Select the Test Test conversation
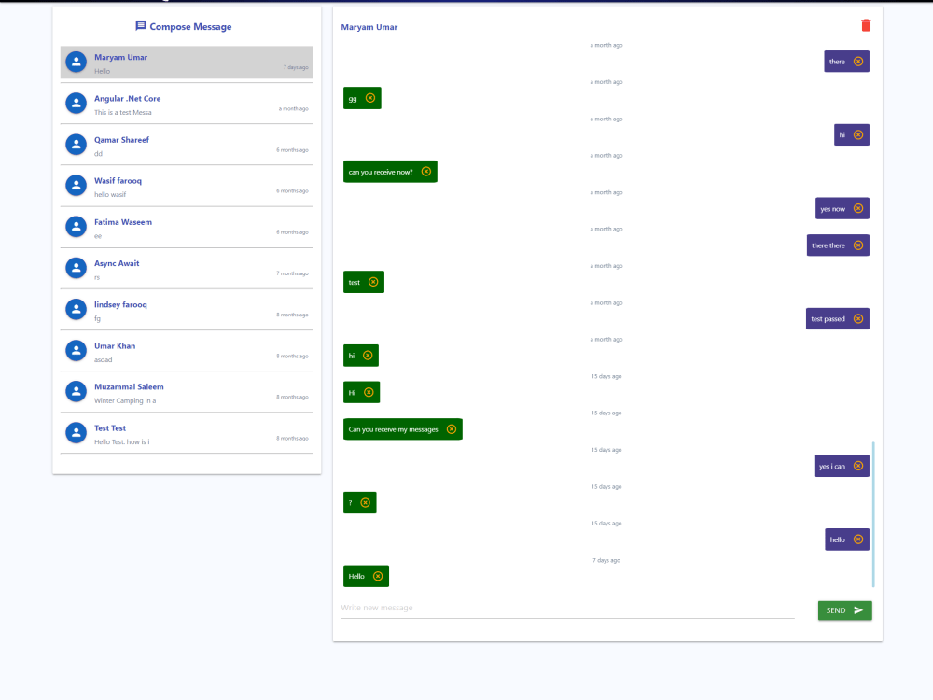 point(185,432)
